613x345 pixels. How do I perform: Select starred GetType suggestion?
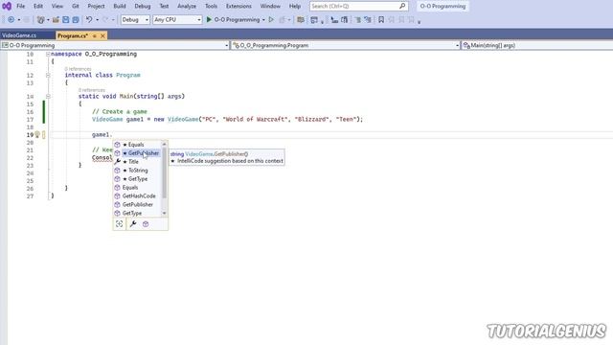coord(138,179)
